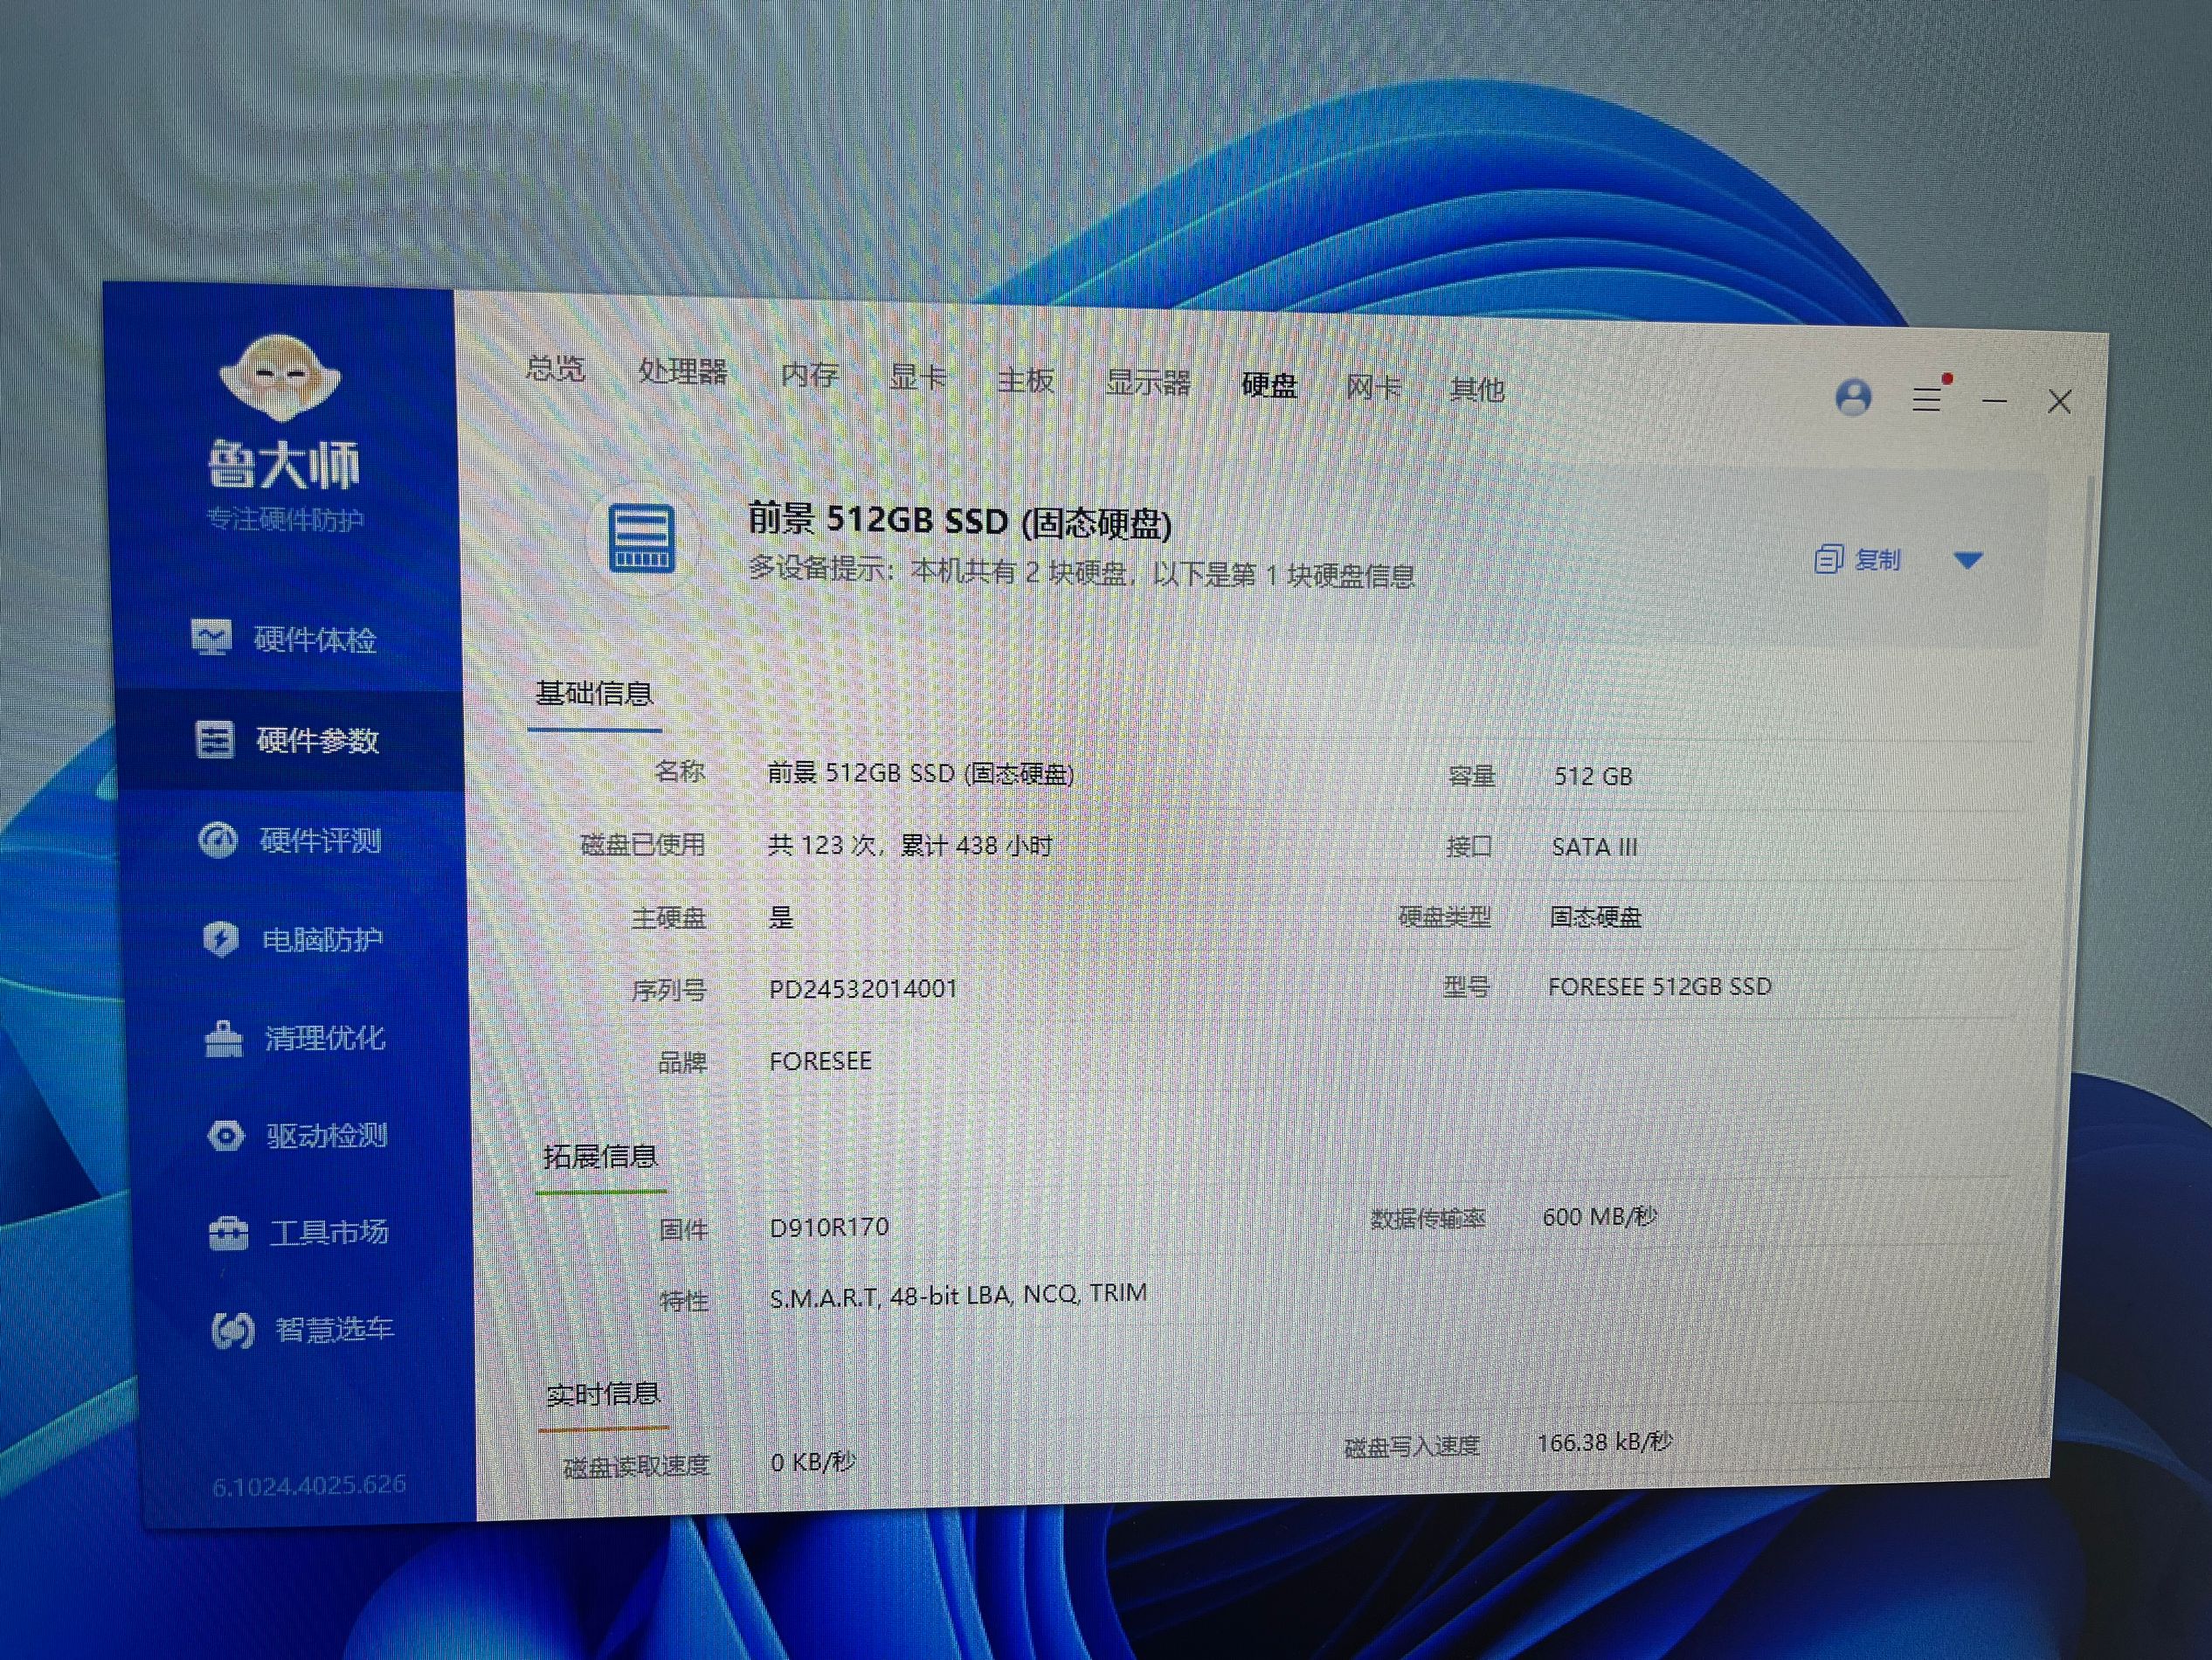Image resolution: width=2212 pixels, height=1660 pixels.
Task: Open the 硬件评测 gauge icon
Action: (218, 840)
